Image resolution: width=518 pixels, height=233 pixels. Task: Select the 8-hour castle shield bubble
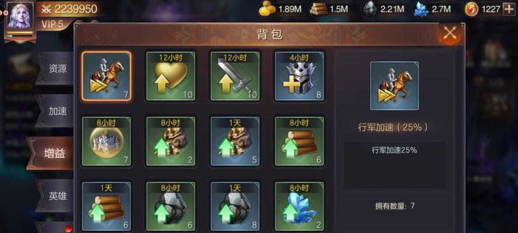(107, 141)
